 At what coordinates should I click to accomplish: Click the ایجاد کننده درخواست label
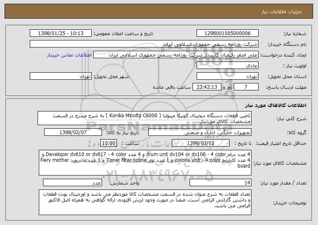283,55
